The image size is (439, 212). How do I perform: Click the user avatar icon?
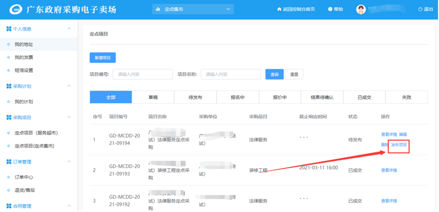point(361,9)
